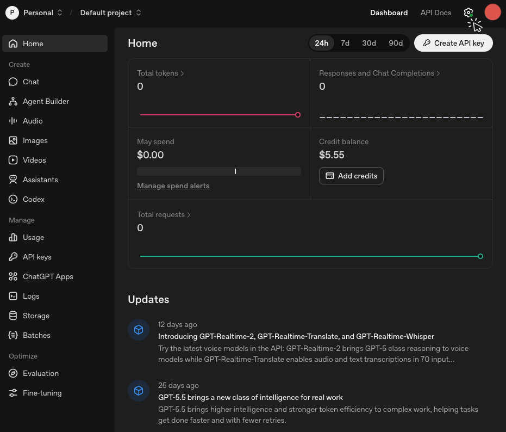Image resolution: width=506 pixels, height=432 pixels.
Task: Click the Total tokens chart end marker
Action: pyautogui.click(x=298, y=115)
